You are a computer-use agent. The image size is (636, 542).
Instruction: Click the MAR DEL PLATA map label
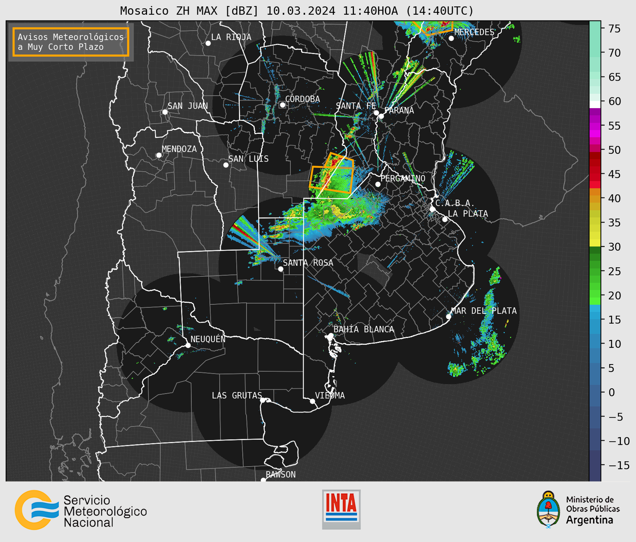click(484, 311)
